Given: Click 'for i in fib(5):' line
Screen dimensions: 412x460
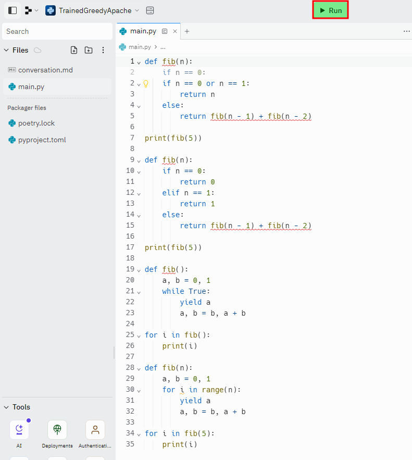Looking at the screenshot, I should 180,433.
